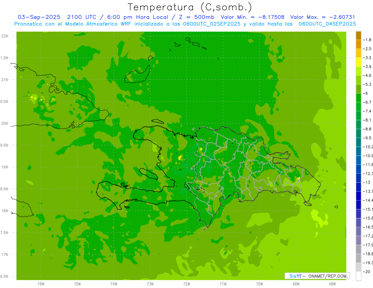Click the '71W' longitude label
Viewport: 373px width, 288px height.
point(223,284)
